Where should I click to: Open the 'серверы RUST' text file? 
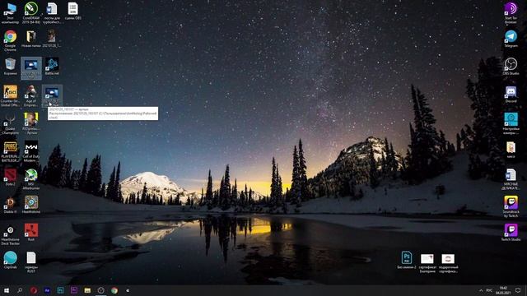pyautogui.click(x=31, y=262)
